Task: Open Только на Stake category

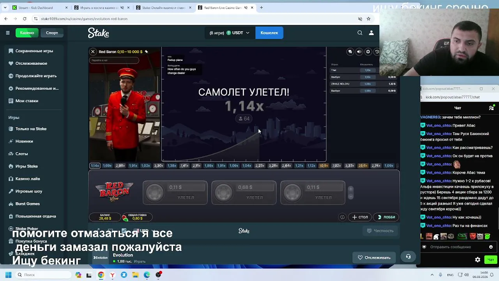Action: coord(34,129)
